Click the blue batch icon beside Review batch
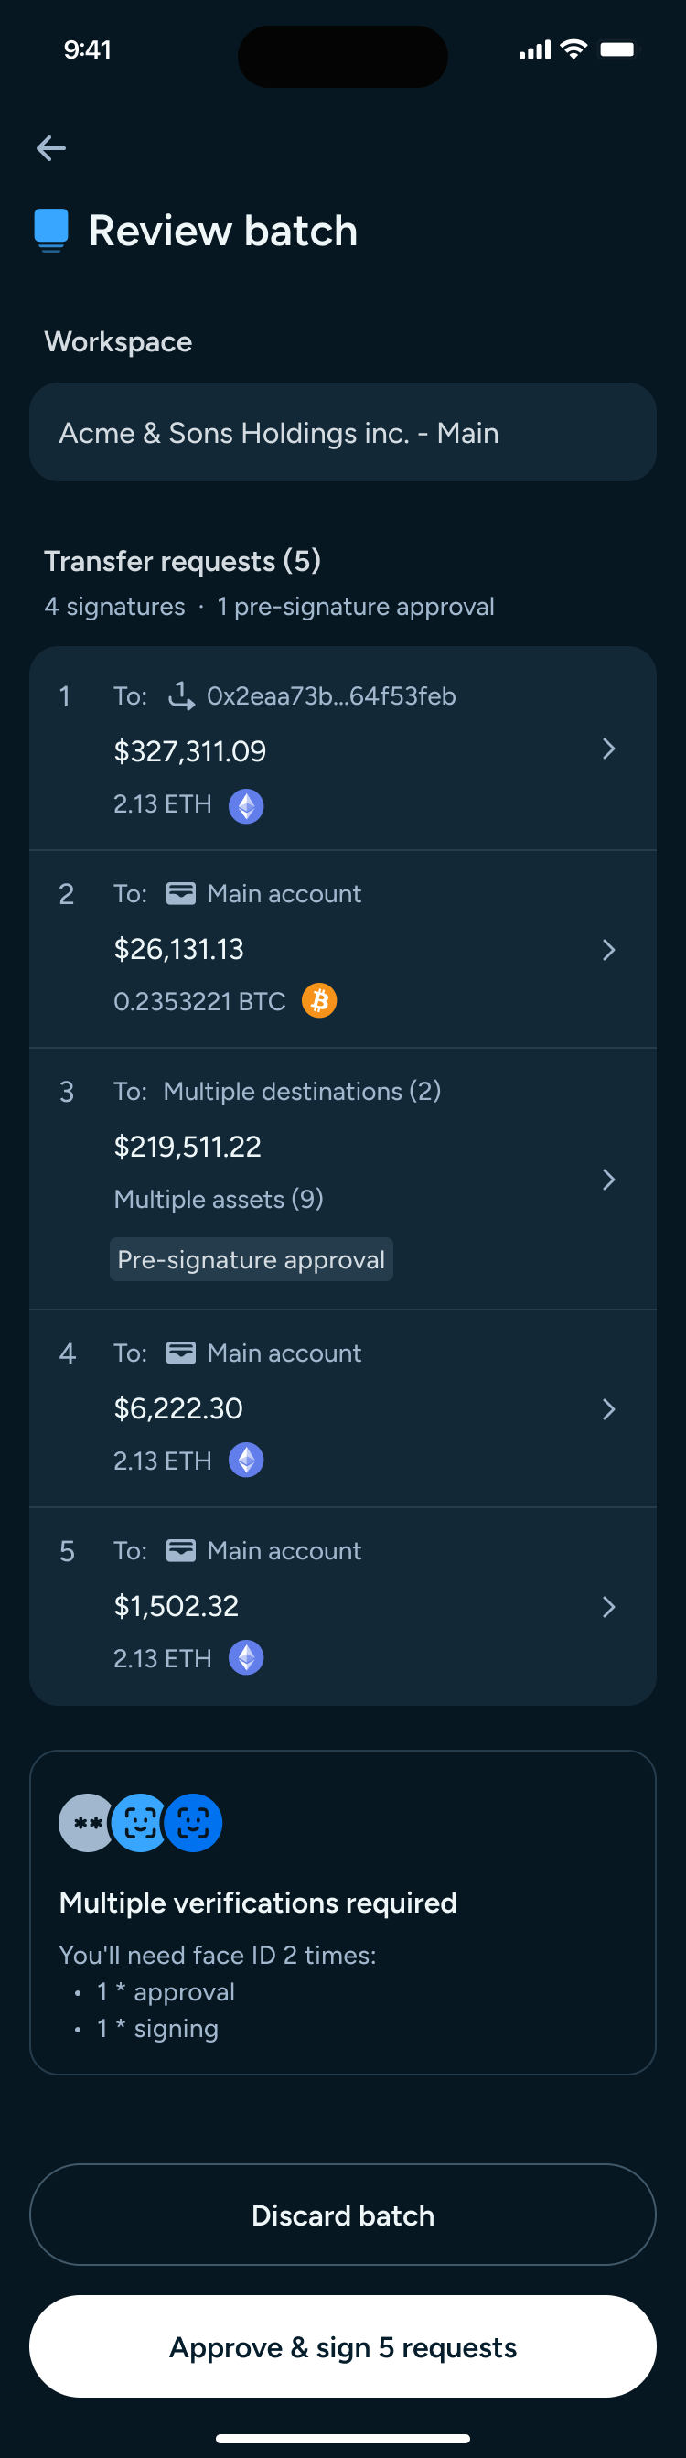Image resolution: width=686 pixels, height=2458 pixels. [x=51, y=230]
